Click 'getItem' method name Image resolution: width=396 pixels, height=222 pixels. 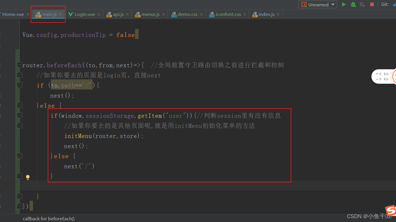(150, 116)
